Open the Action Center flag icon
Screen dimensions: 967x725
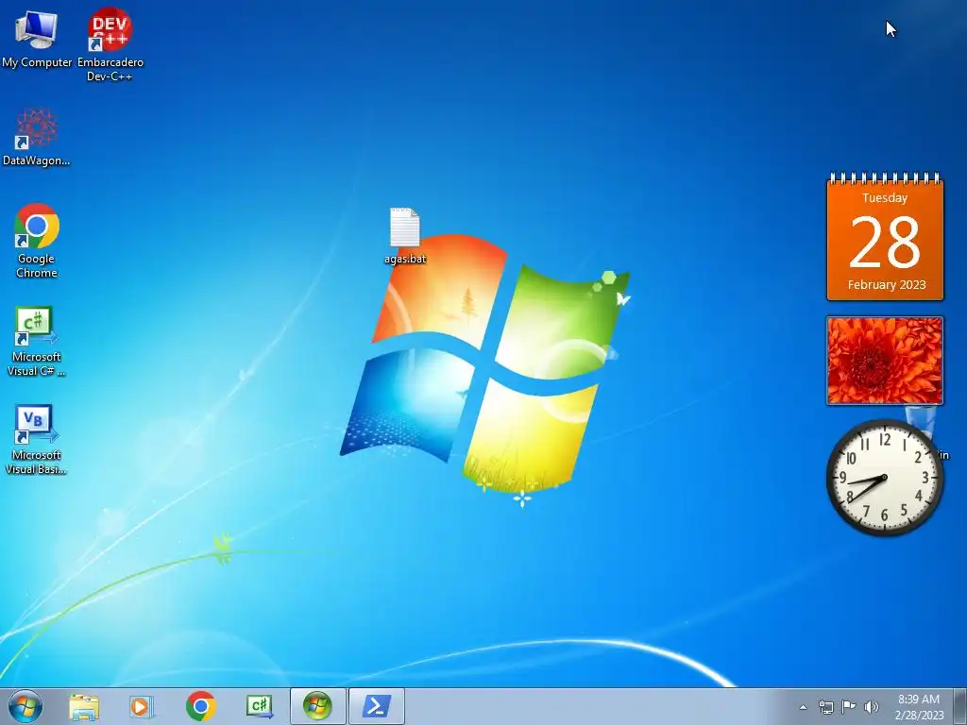coord(849,707)
